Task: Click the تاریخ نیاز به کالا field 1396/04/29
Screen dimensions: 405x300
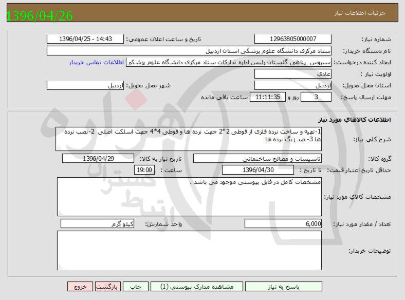Action: coord(98,159)
